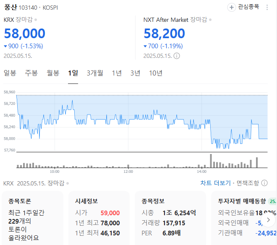Click the 14:00 time label on chart
This screenshot has height=245, width=277.
coord(201,172)
